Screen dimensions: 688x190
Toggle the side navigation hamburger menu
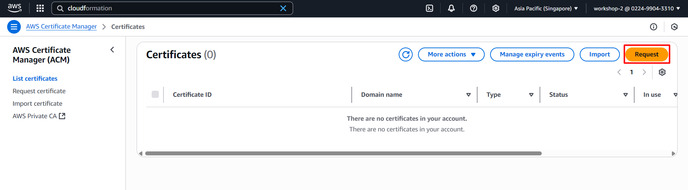coord(14,27)
